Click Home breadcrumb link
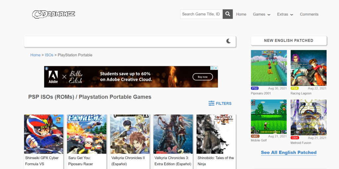The image size is (339, 169). click(35, 55)
